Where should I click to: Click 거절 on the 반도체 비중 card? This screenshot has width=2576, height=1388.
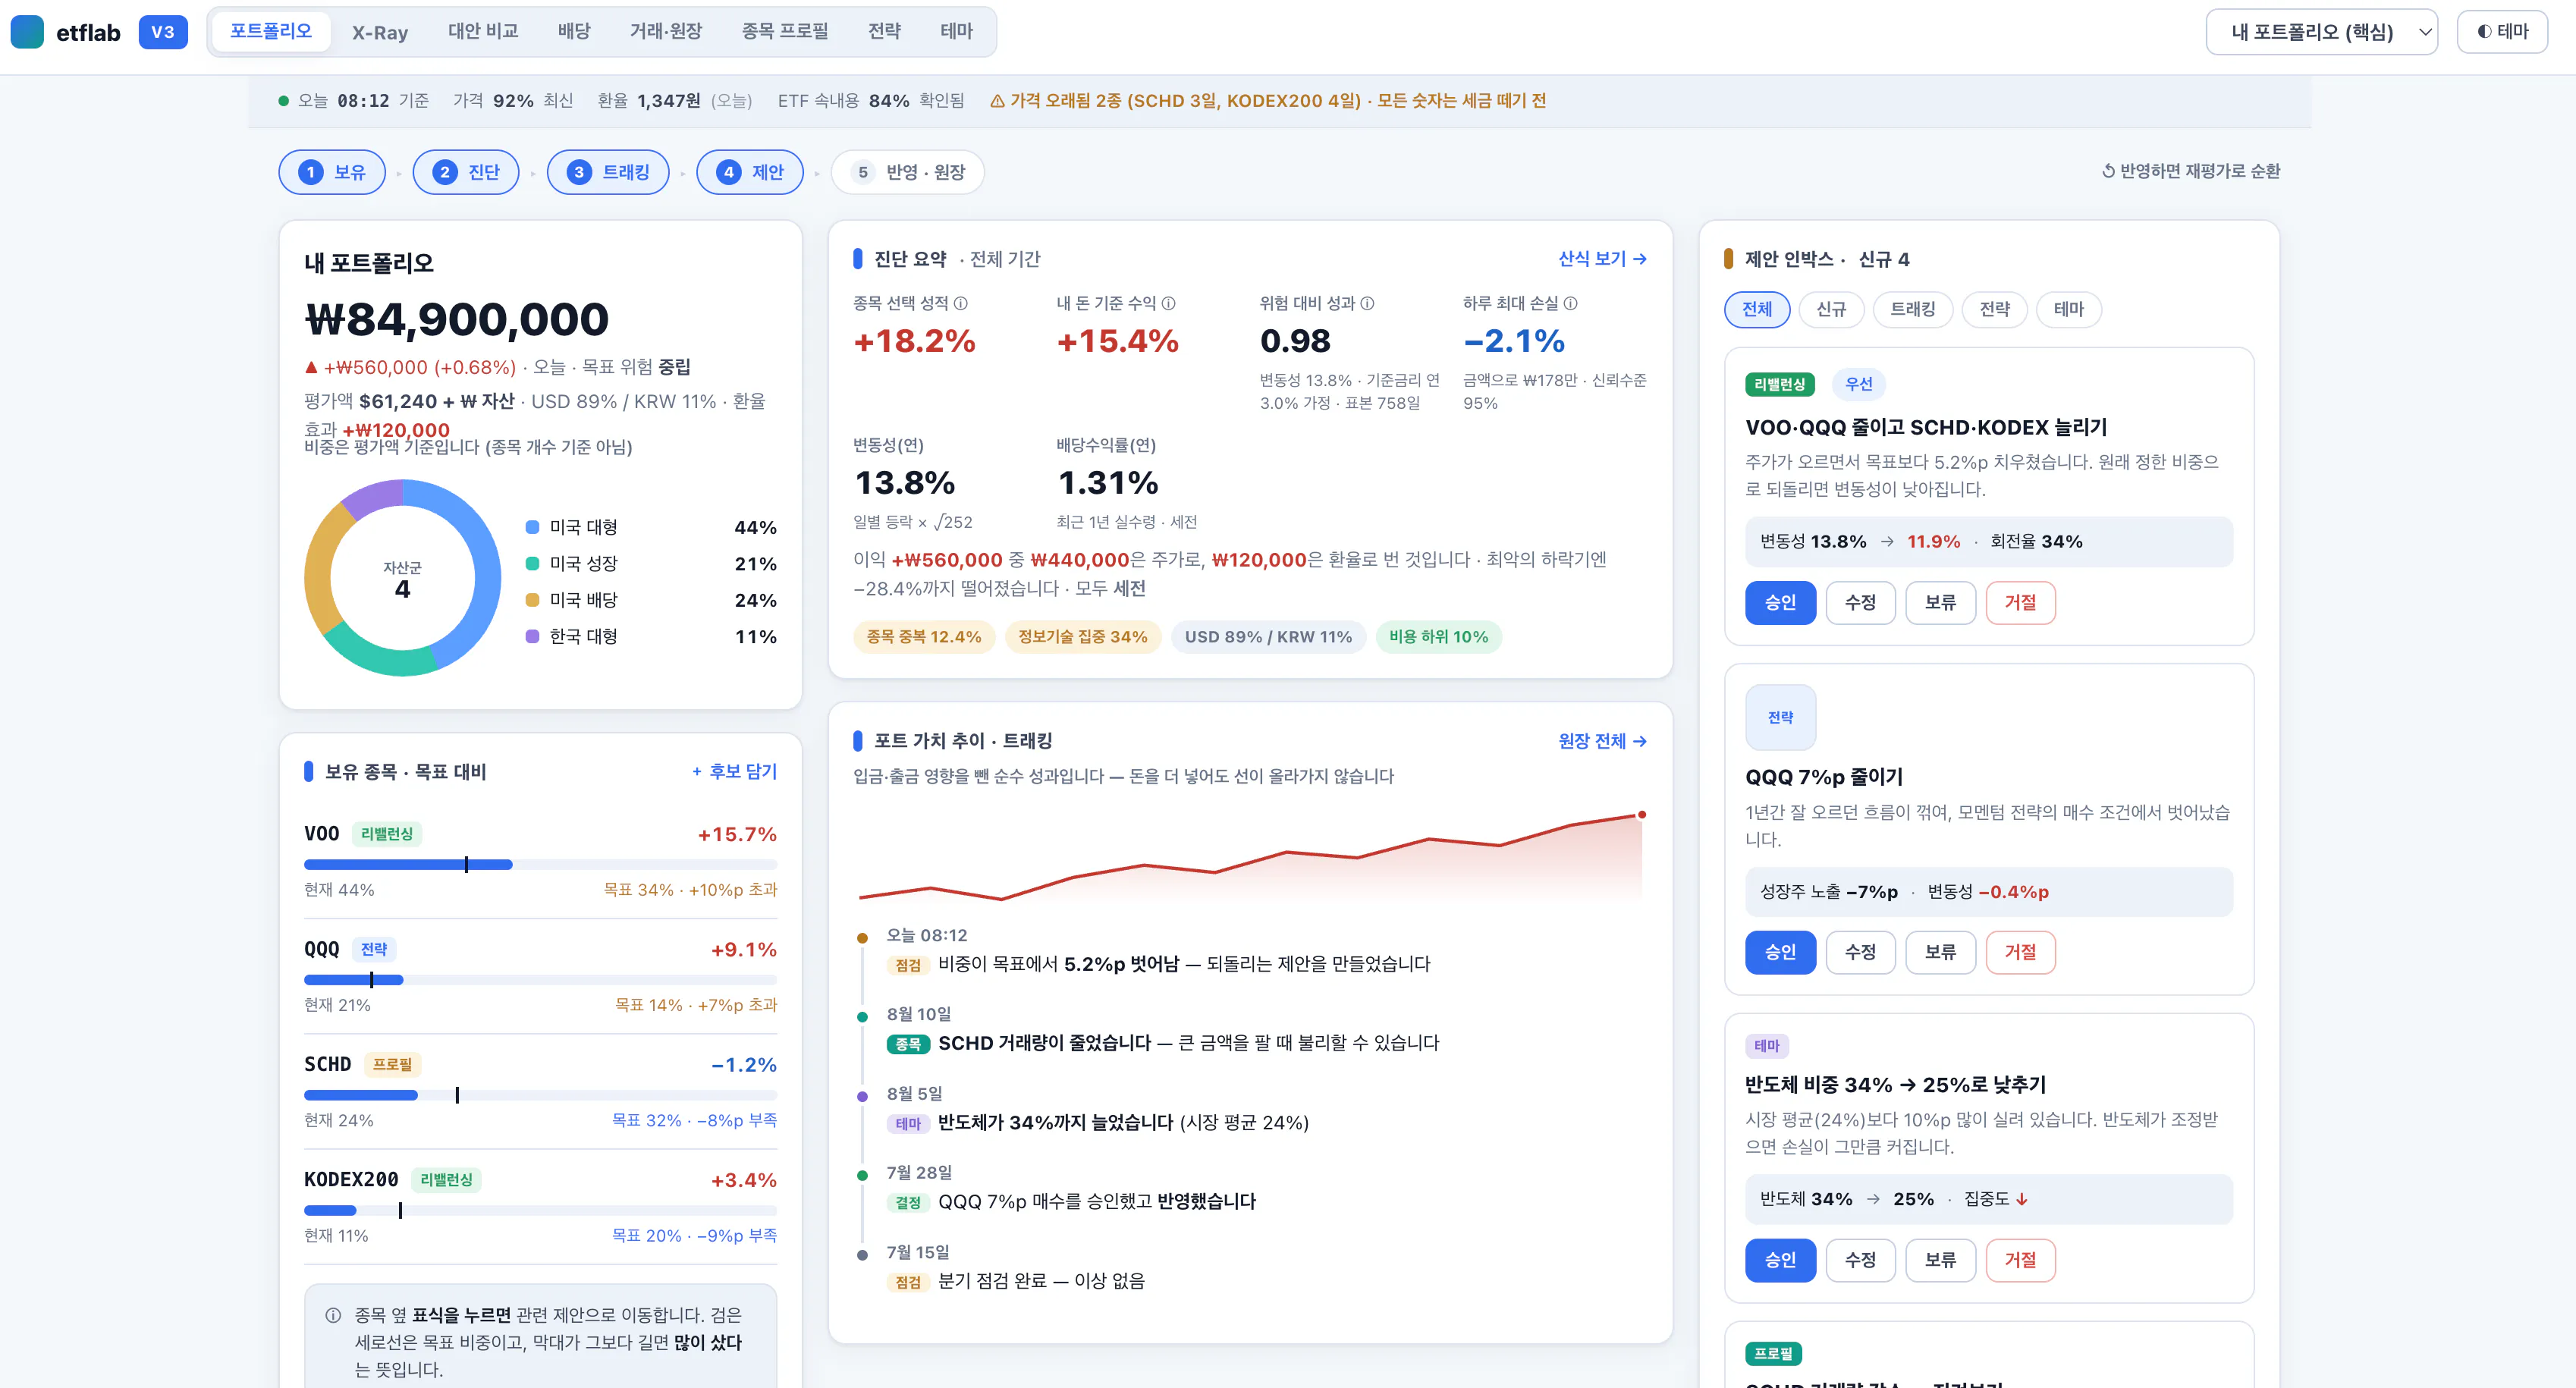[2020, 1260]
